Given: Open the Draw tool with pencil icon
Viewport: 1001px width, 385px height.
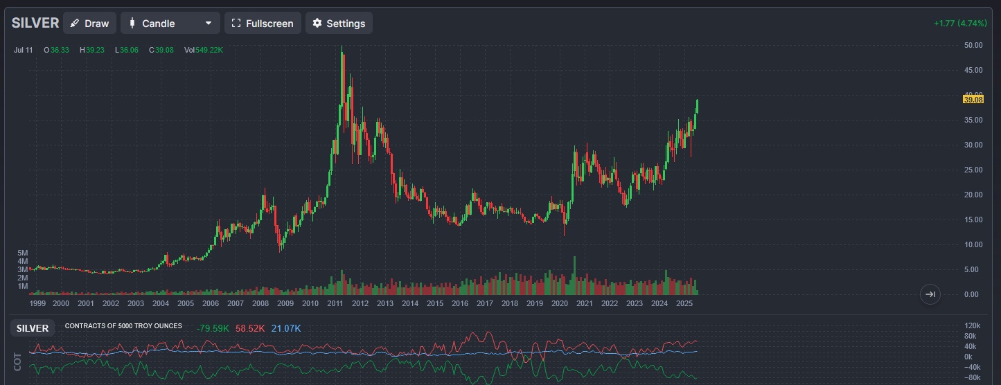Looking at the screenshot, I should click(89, 23).
